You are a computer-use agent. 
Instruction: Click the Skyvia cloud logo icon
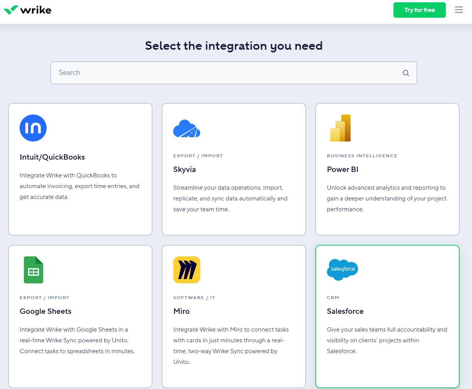(x=187, y=128)
